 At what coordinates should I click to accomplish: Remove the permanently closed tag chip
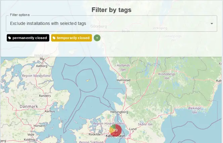click(28, 38)
